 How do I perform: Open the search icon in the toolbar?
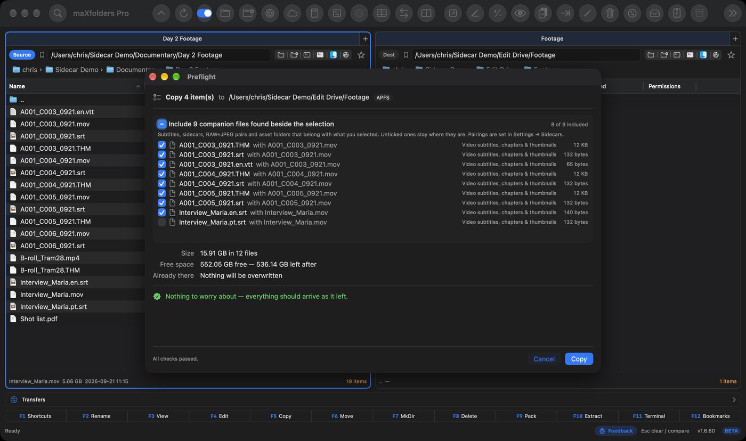point(58,13)
